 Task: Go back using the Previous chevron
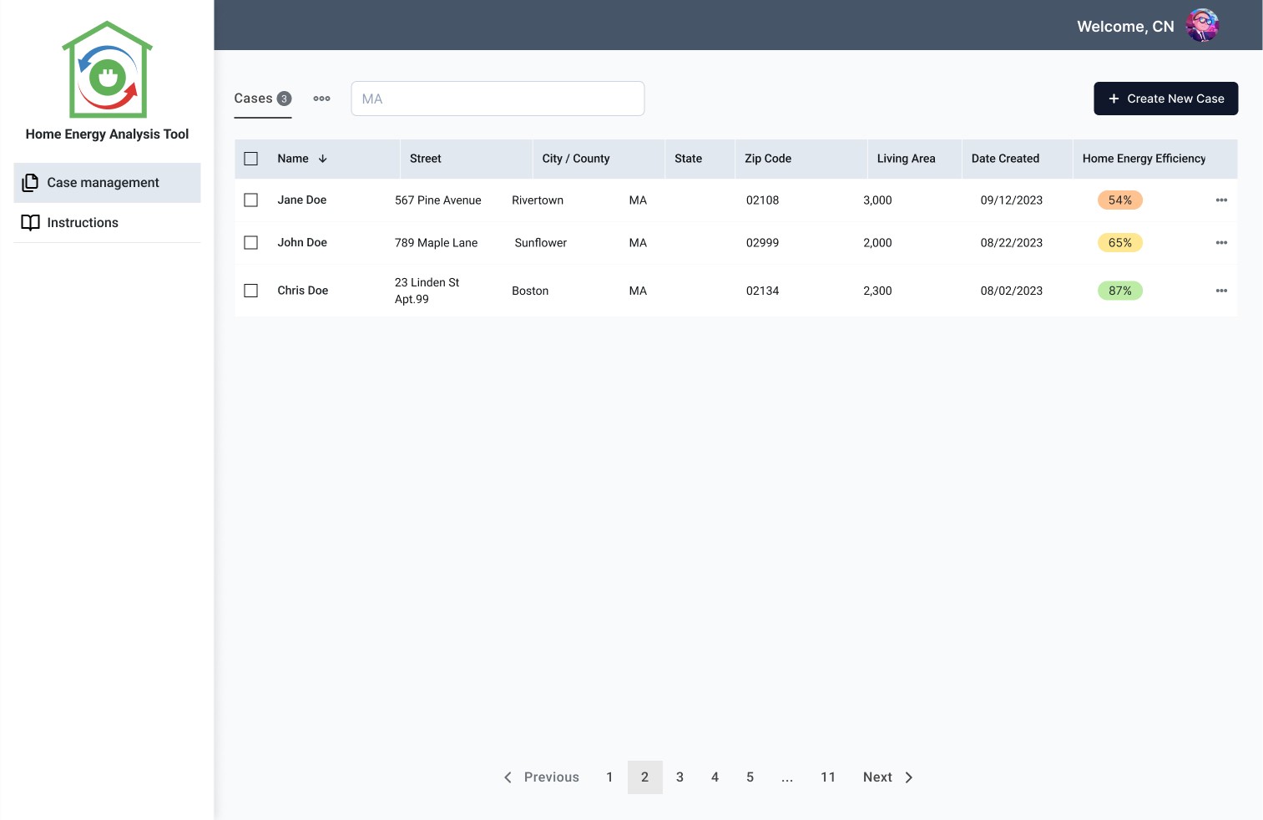coord(508,777)
